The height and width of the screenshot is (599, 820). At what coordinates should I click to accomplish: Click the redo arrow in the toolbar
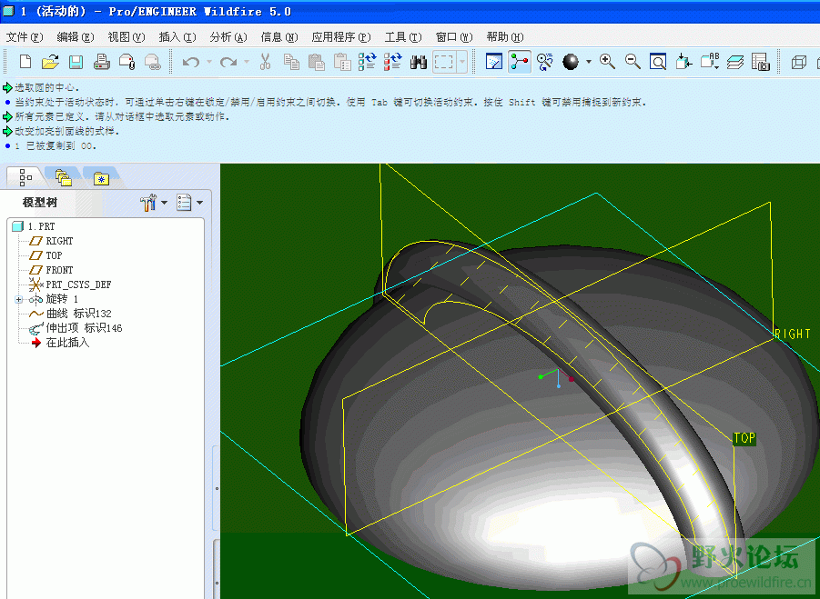tap(228, 62)
